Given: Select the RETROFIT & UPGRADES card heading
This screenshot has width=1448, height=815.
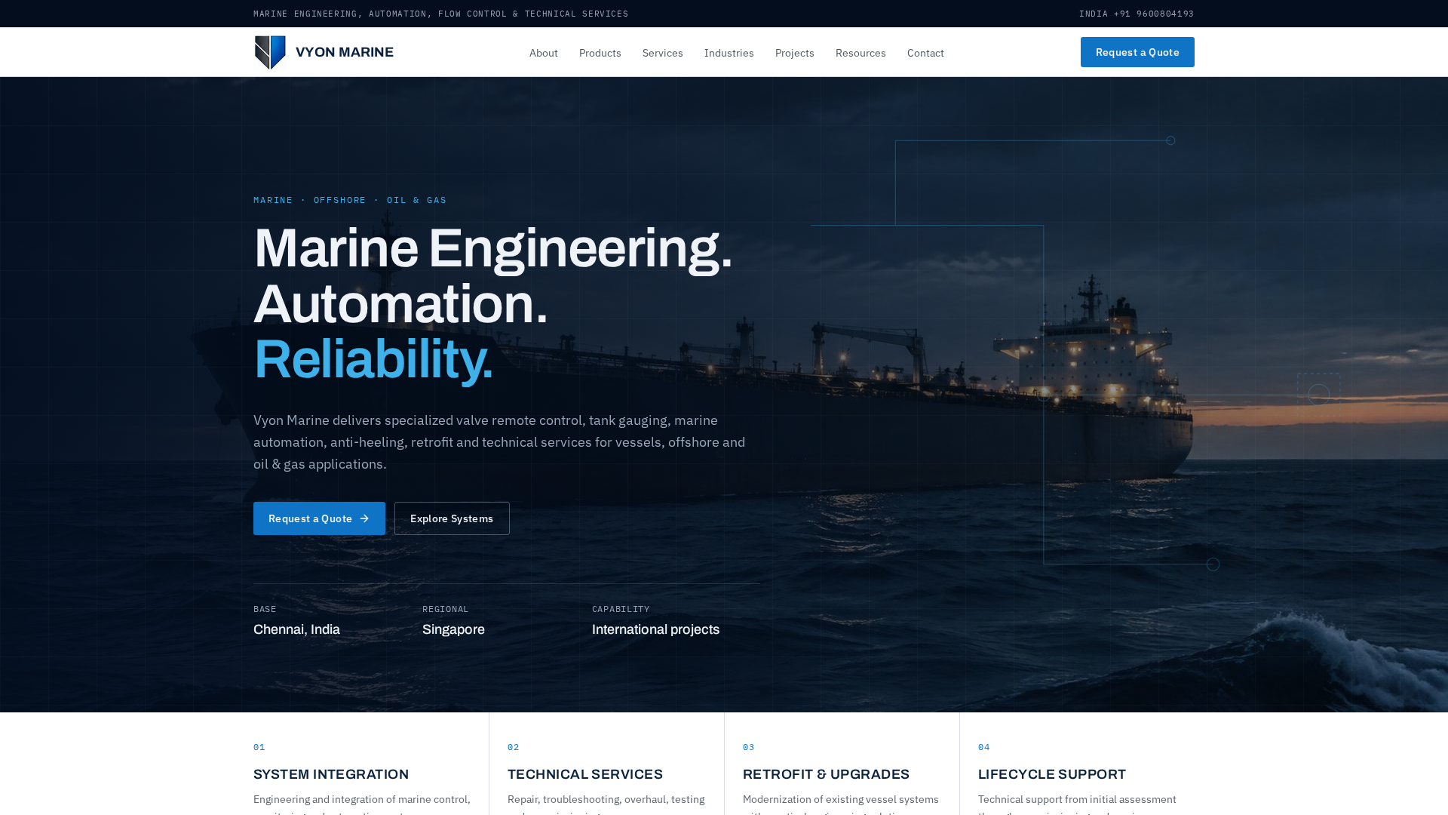Looking at the screenshot, I should tap(826, 774).
